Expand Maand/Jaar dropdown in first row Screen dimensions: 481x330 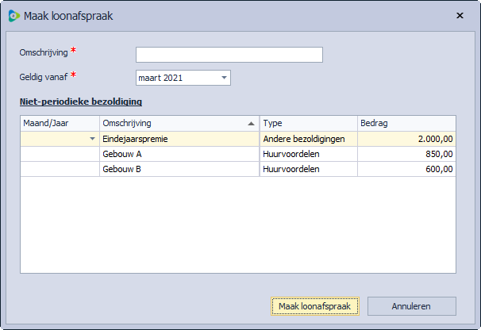tap(93, 139)
